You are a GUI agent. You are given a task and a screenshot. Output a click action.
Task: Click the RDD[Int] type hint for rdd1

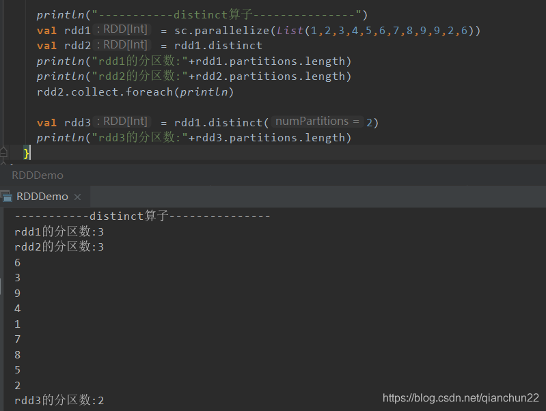(x=122, y=29)
